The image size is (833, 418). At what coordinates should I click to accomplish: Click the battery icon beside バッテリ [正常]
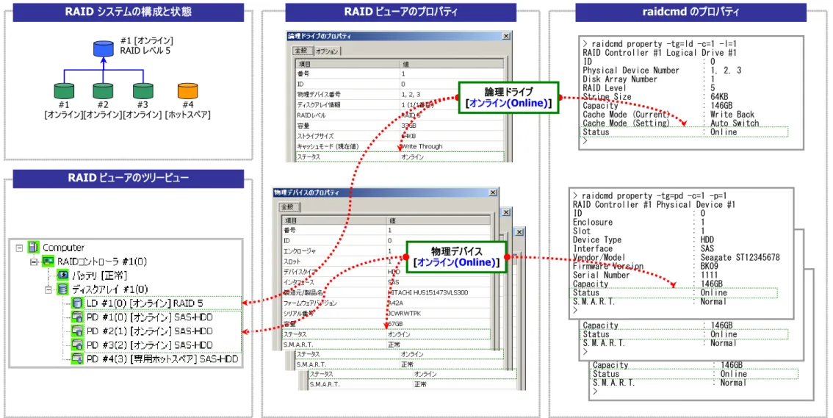pos(62,275)
